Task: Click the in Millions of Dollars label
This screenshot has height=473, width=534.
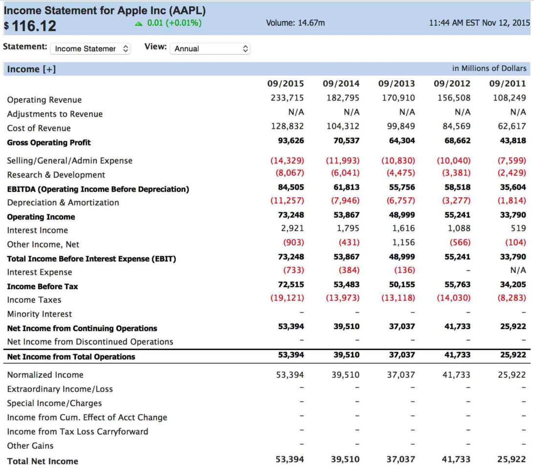Action: tap(490, 68)
